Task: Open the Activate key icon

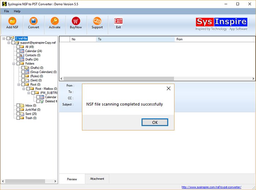Action: pos(55,21)
